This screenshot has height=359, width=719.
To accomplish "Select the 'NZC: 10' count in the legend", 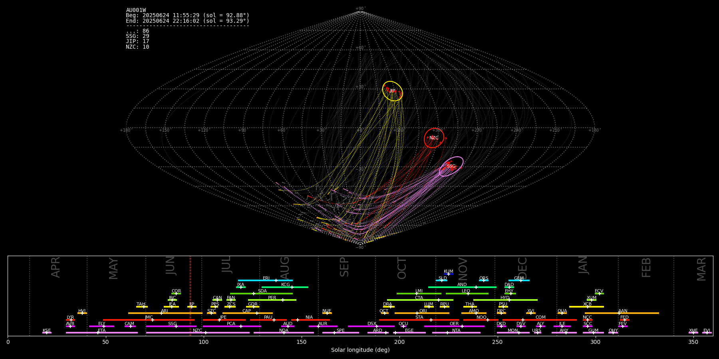I will [137, 47].
